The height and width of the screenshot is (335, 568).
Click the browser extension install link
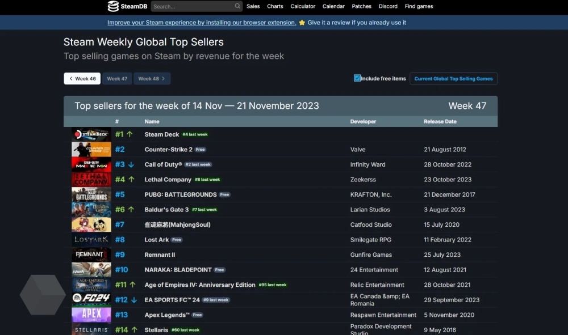pos(202,23)
